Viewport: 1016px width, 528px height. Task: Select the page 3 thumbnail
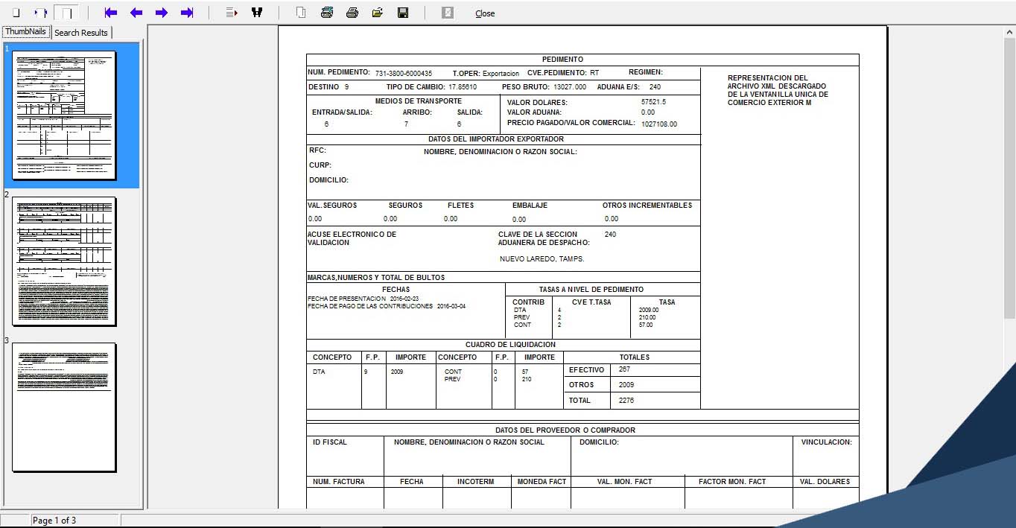tap(64, 407)
